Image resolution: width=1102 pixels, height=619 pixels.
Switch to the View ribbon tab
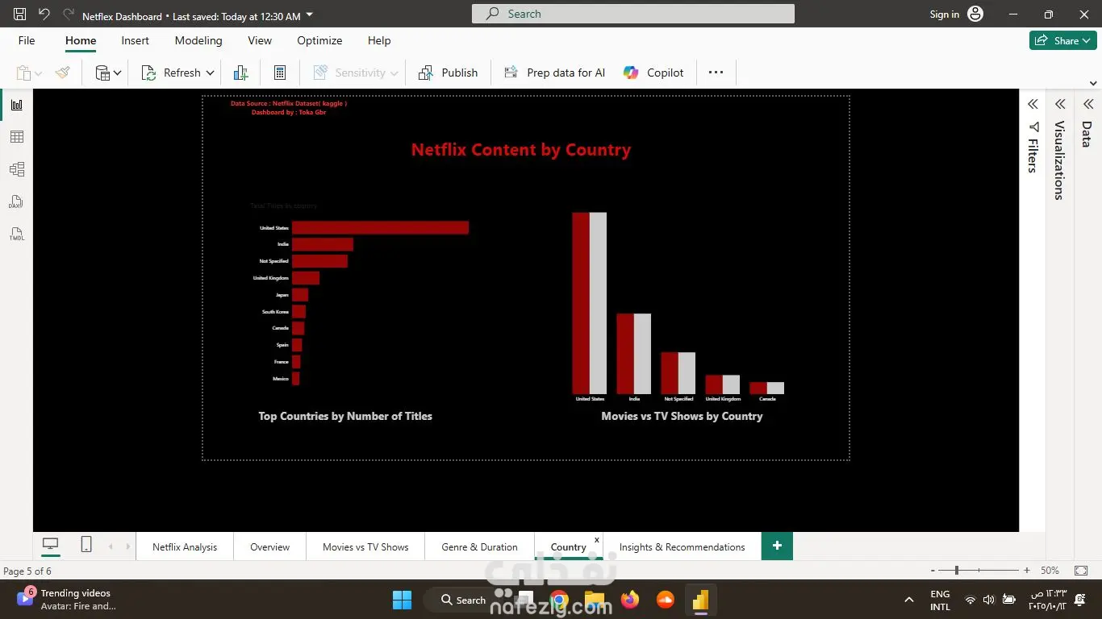pos(260,40)
